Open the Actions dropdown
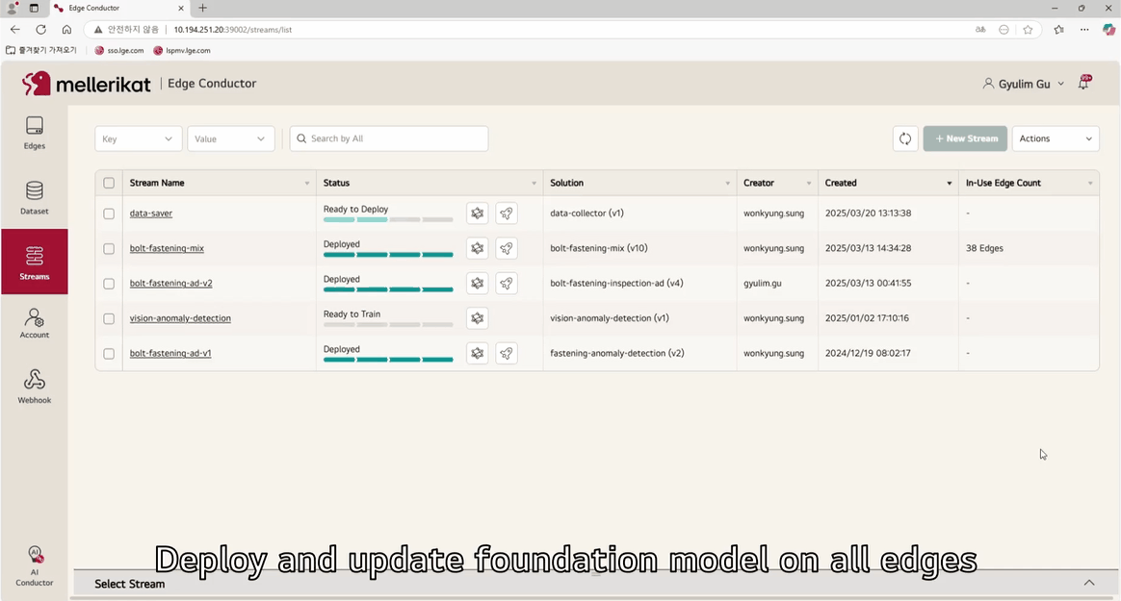Image resolution: width=1121 pixels, height=601 pixels. tap(1056, 138)
